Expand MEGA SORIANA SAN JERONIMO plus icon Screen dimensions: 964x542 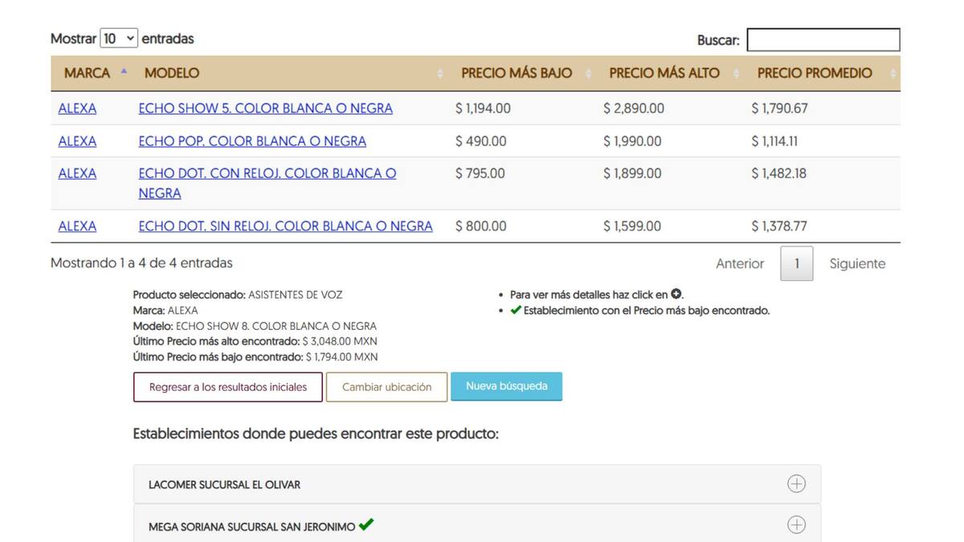[795, 525]
